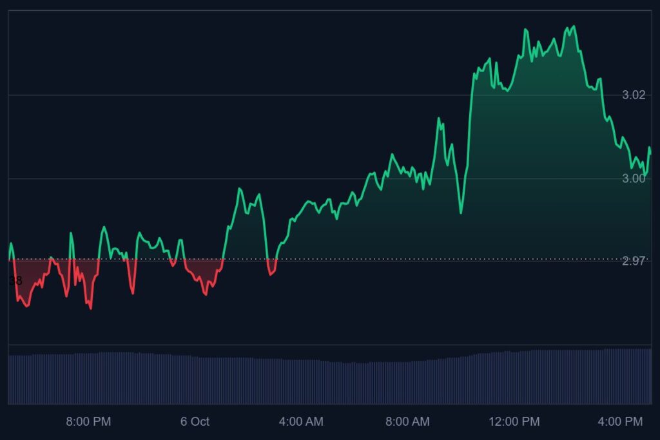Click the partial 38 label at left edge

coord(15,281)
